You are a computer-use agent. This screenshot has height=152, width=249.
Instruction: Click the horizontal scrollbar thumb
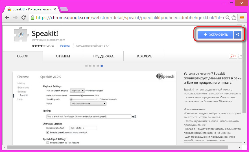pyautogui.click(x=117, y=148)
